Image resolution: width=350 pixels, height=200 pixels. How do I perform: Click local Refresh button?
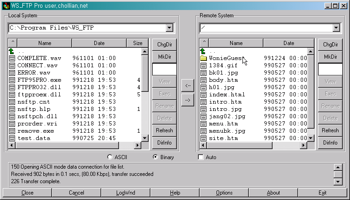(x=165, y=130)
